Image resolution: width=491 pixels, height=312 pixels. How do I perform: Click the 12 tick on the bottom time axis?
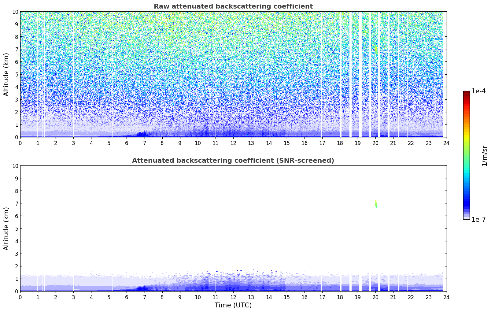[x=233, y=297]
